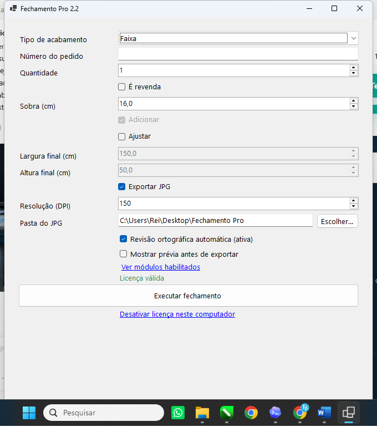Viewport: 377px width, 437px height.
Task: Disable Revisão ortográfica automática checkbox
Action: click(124, 239)
